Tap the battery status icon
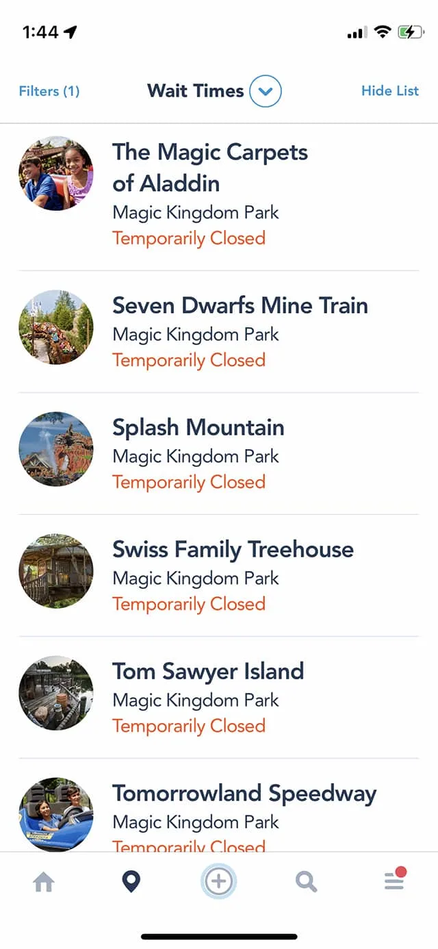438x949 pixels. 411,32
